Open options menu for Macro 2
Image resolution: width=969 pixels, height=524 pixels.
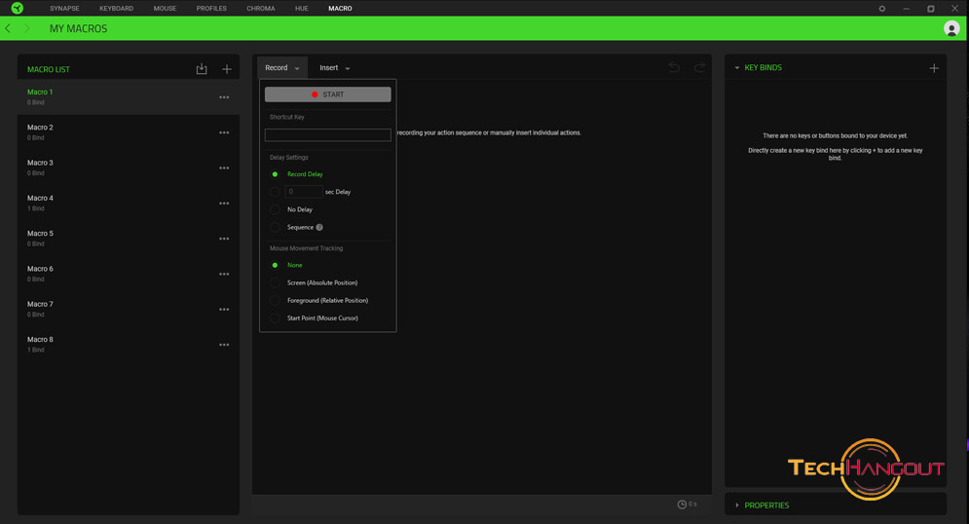pyautogui.click(x=224, y=132)
